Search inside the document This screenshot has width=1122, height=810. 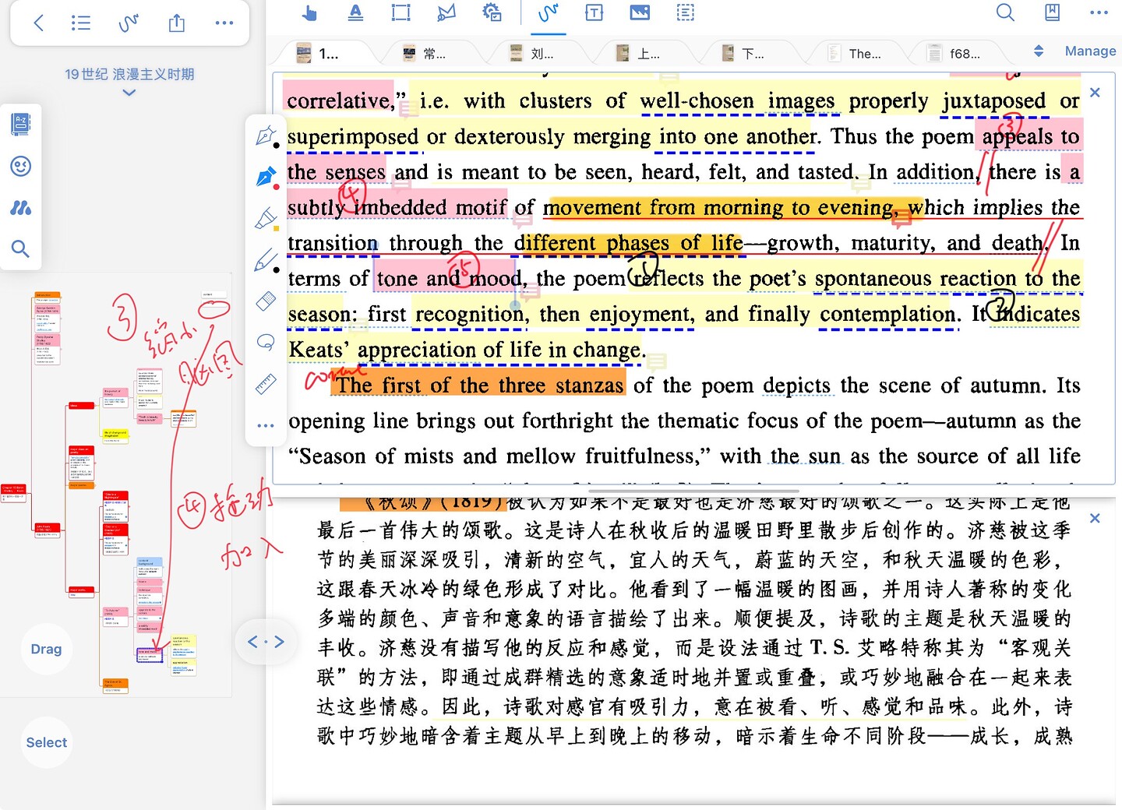tap(1006, 12)
